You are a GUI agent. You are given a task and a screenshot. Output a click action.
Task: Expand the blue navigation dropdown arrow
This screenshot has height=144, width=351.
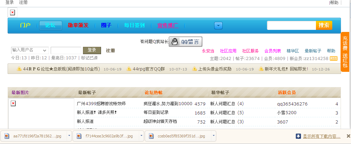pos(218,25)
